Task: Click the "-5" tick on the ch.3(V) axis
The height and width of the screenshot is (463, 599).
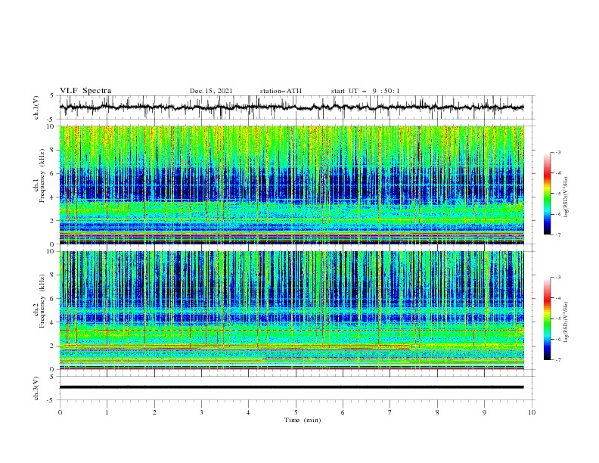Action: click(51, 400)
